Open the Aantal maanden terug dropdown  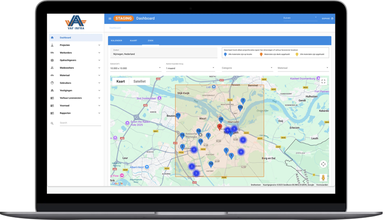(x=190, y=68)
